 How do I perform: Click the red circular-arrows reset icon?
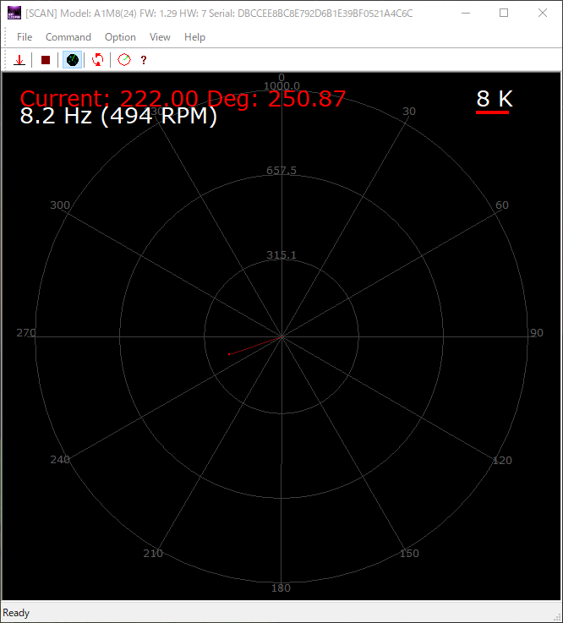pos(98,60)
